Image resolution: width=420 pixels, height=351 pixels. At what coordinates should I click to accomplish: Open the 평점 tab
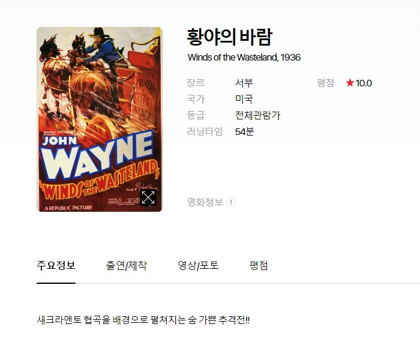click(x=259, y=266)
